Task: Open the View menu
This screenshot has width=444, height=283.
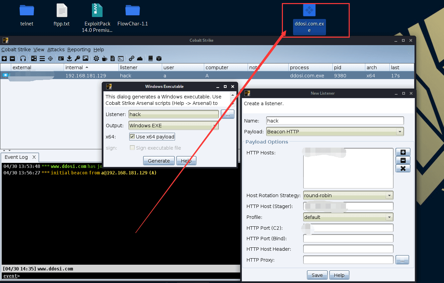Action: 39,50
